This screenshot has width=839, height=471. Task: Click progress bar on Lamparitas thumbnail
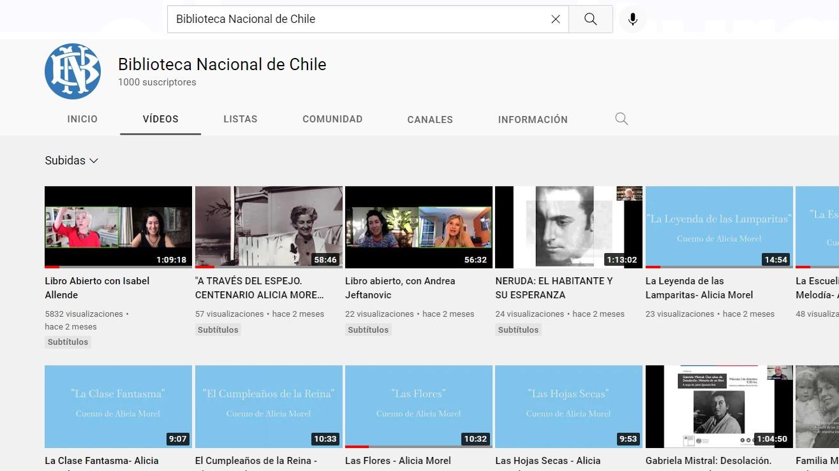719,267
